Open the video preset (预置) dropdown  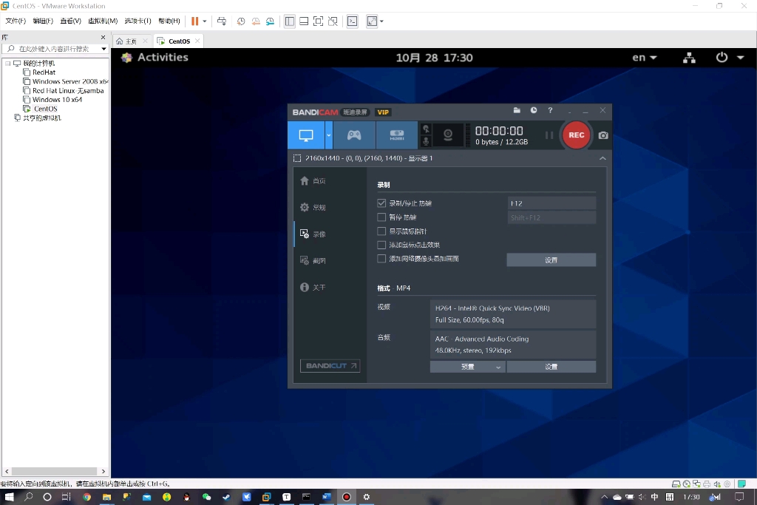(466, 366)
